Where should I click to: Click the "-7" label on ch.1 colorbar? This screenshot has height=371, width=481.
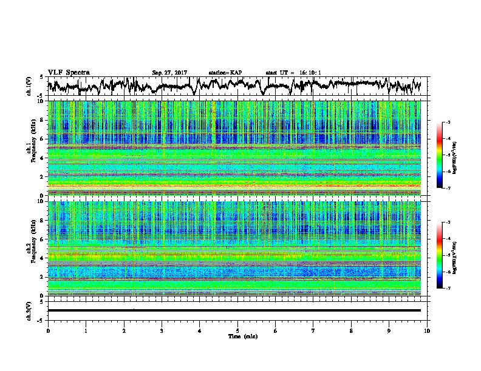[x=448, y=188]
